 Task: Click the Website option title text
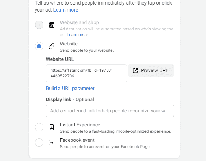pos(69,44)
